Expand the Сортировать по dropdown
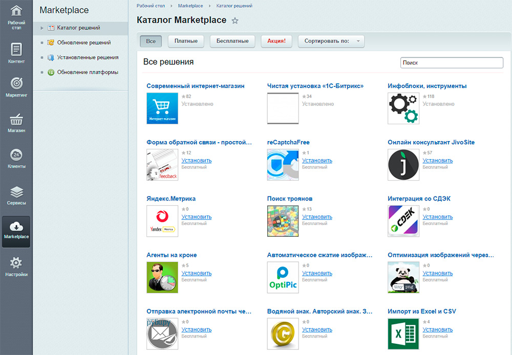 pyautogui.click(x=331, y=41)
